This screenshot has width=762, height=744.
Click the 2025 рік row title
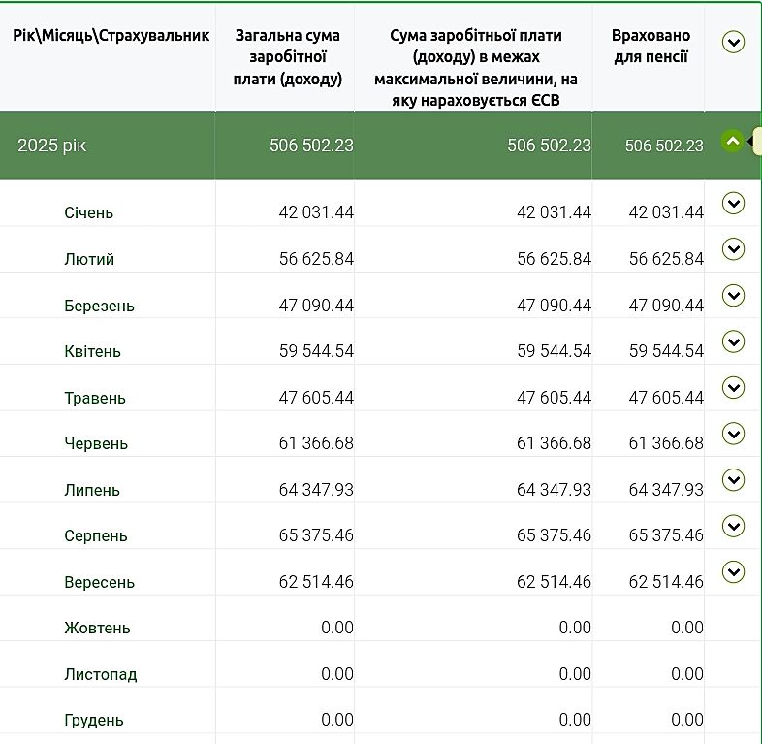pyautogui.click(x=51, y=146)
